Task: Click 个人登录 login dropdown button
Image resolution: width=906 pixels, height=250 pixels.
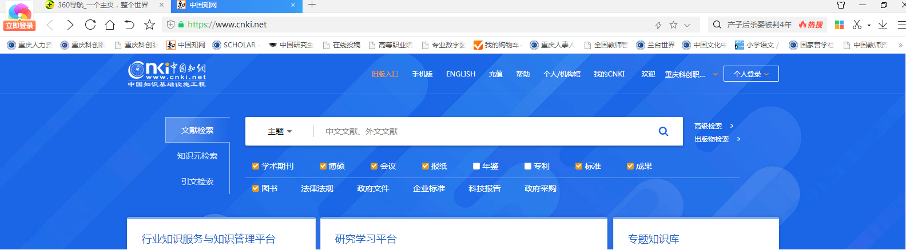Action: pyautogui.click(x=751, y=74)
